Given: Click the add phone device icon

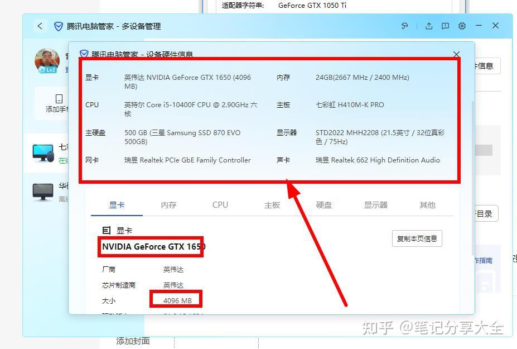Looking at the screenshot, I should point(59,98).
